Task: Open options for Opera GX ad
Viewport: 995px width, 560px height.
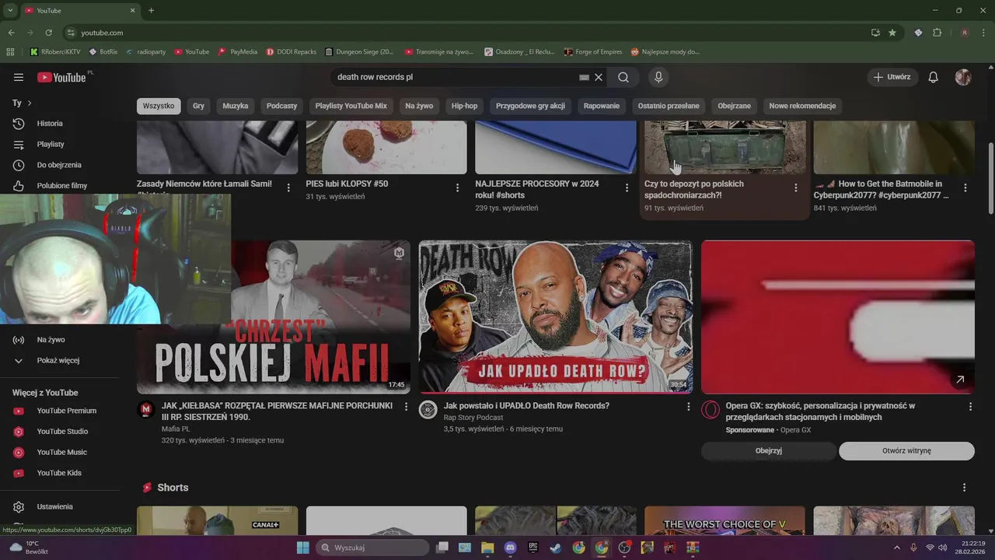Action: click(970, 407)
